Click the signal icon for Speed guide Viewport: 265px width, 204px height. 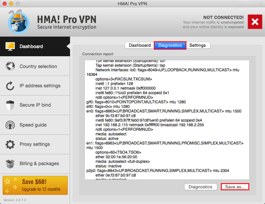click(x=10, y=125)
